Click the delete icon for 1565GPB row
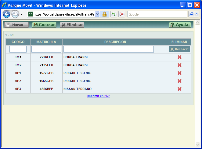Image resolution: width=202 pixels, height=149 pixels. pos(179,81)
